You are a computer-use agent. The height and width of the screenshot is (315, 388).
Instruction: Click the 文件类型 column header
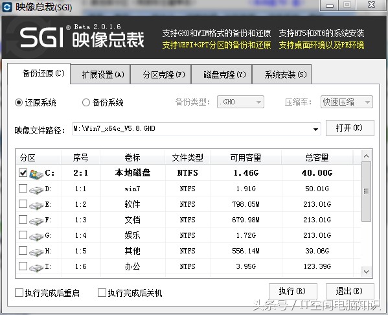click(188, 157)
